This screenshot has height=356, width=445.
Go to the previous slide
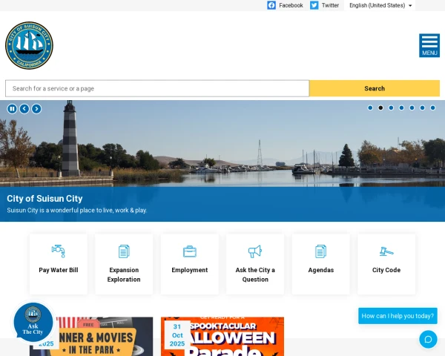pos(24,109)
